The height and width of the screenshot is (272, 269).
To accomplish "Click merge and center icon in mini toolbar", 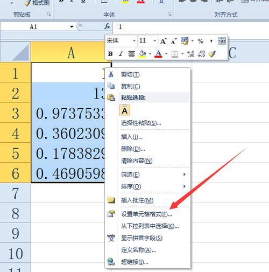I will click(222, 41).
